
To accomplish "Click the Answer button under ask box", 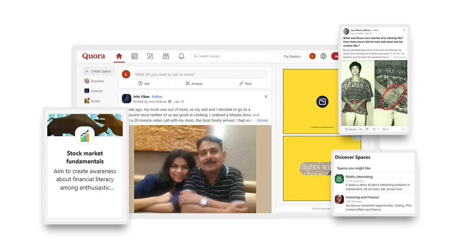I will coord(194,83).
